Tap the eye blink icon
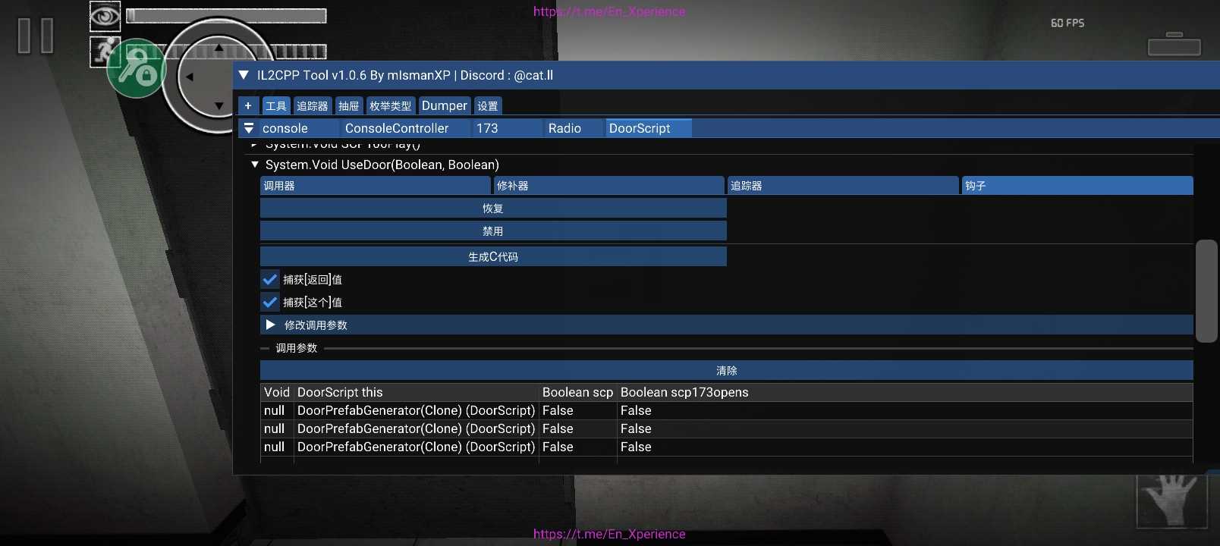Screen dimensions: 1220x546 tap(105, 16)
